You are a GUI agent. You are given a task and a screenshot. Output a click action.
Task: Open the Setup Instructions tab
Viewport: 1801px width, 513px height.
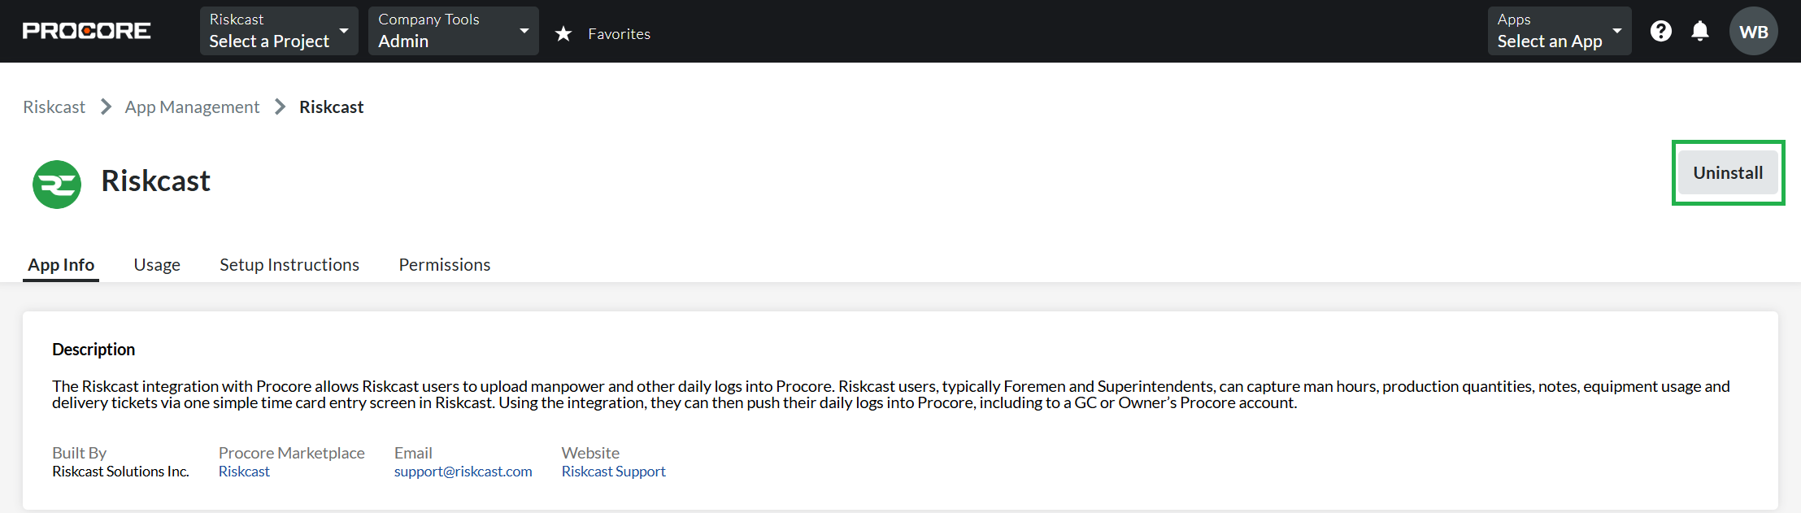pyautogui.click(x=289, y=265)
